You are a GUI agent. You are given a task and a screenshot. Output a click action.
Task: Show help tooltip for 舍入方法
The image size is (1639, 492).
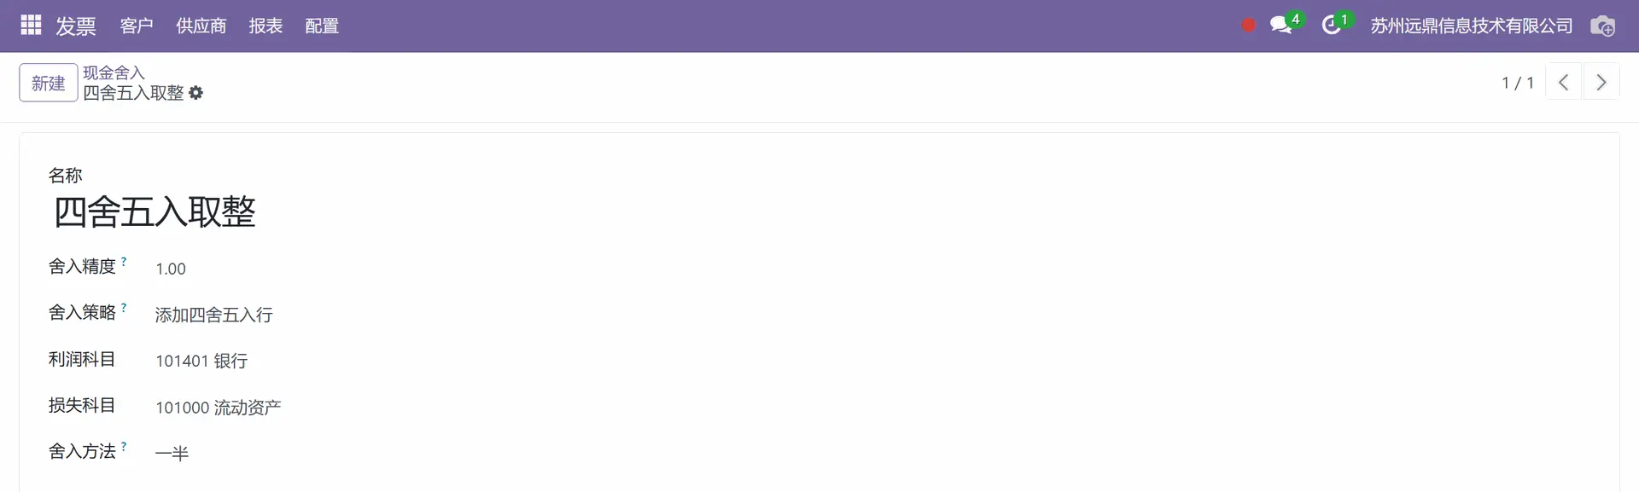pyautogui.click(x=124, y=446)
